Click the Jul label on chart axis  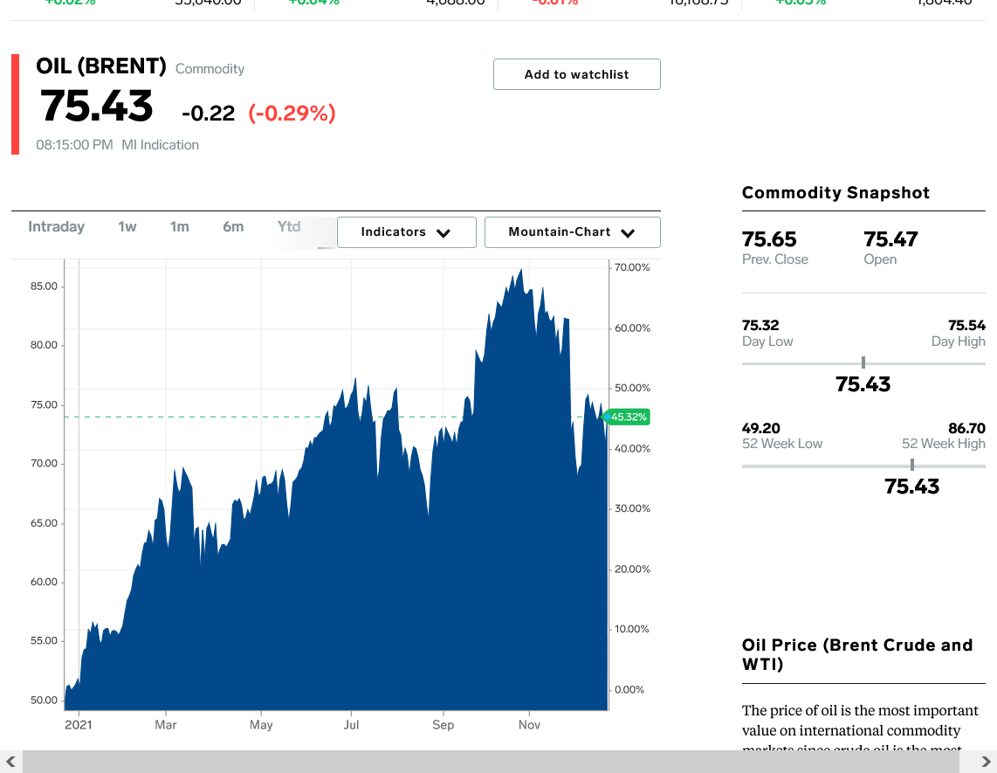pos(351,725)
